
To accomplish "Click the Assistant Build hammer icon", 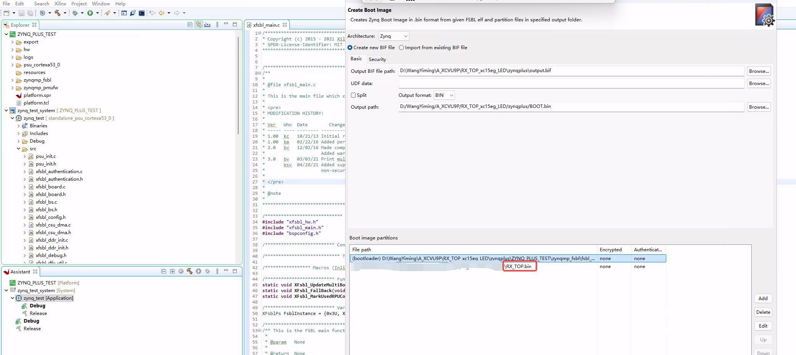I will point(190,271).
